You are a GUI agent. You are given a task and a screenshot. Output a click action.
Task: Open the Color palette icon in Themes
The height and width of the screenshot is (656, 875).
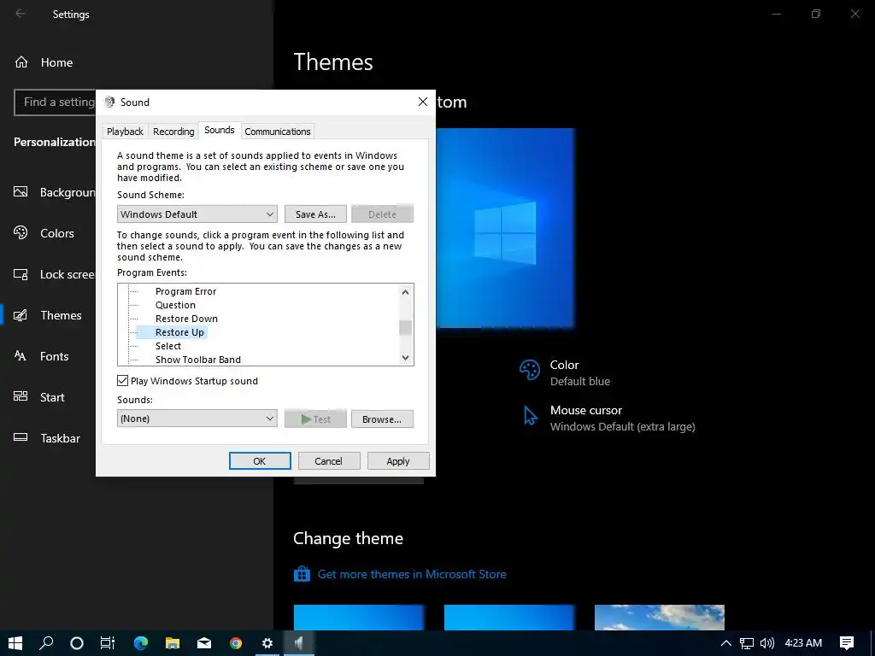[530, 370]
